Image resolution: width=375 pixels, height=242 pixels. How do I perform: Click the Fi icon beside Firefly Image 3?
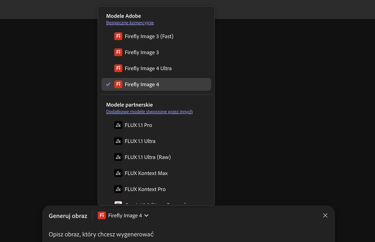tap(118, 52)
